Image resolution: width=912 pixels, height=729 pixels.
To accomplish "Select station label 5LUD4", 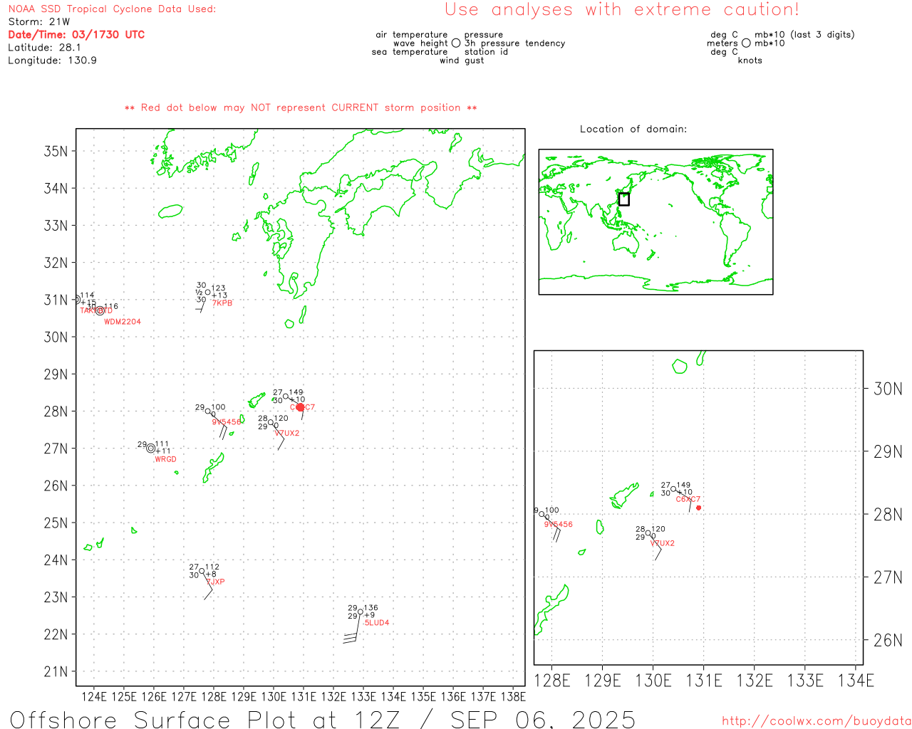I will pos(377,623).
